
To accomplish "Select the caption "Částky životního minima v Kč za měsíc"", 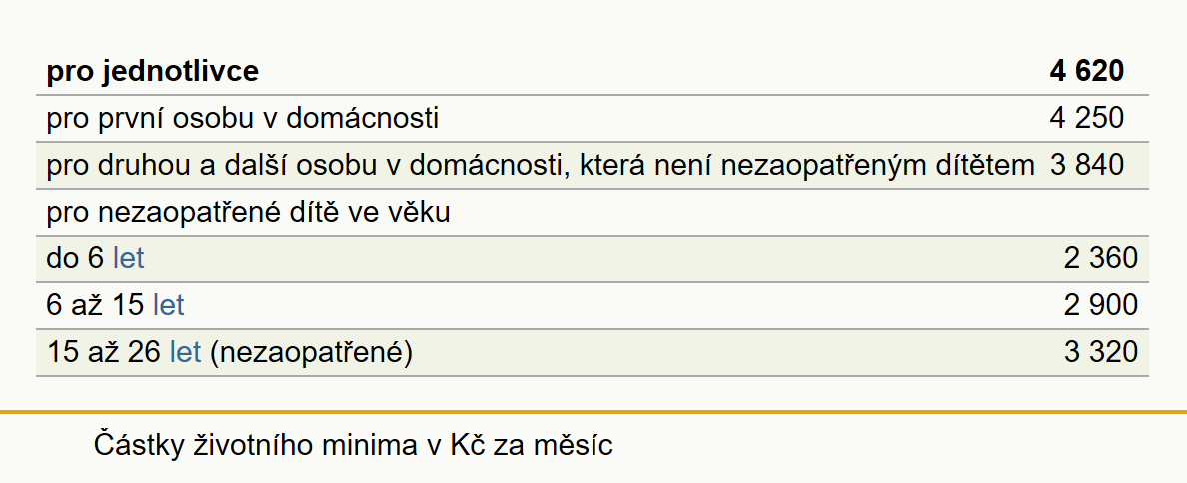I will (x=353, y=444).
